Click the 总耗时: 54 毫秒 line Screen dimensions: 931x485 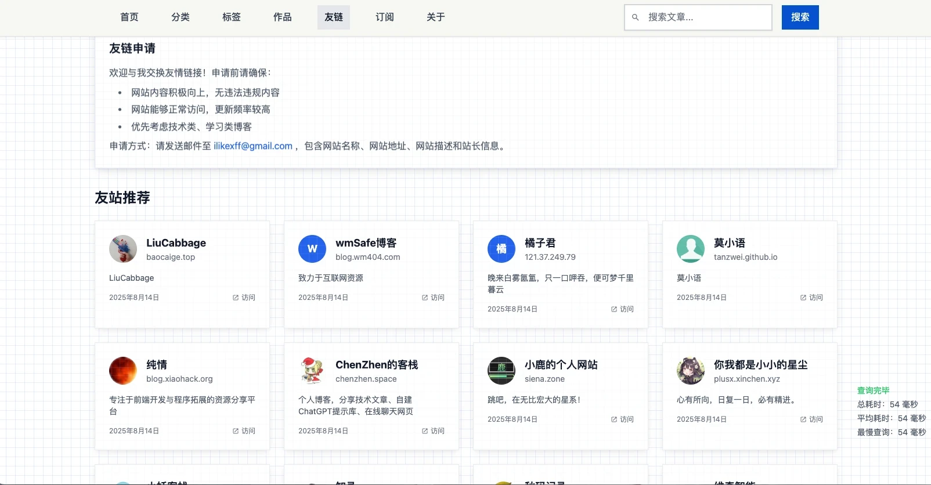click(887, 404)
